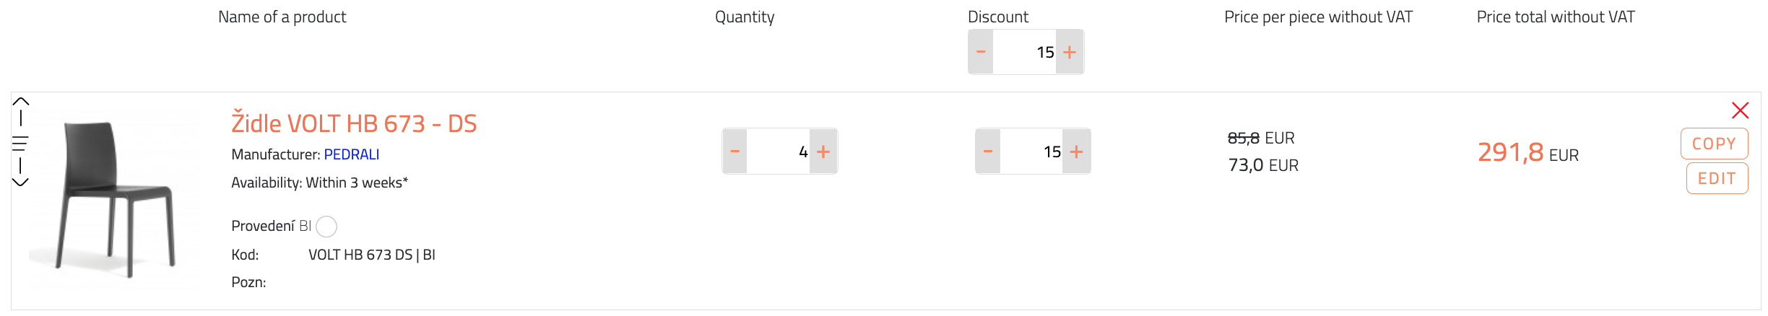The width and height of the screenshot is (1768, 316).
Task: Click the black chair product thumbnail
Action: point(114,198)
